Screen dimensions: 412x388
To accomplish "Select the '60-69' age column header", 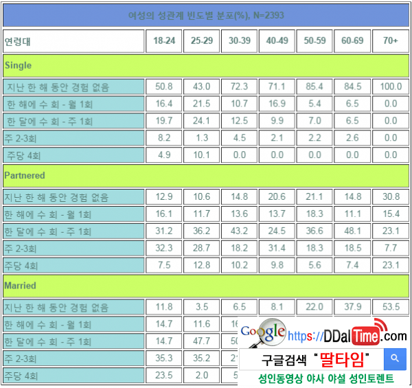I will pyautogui.click(x=352, y=41).
